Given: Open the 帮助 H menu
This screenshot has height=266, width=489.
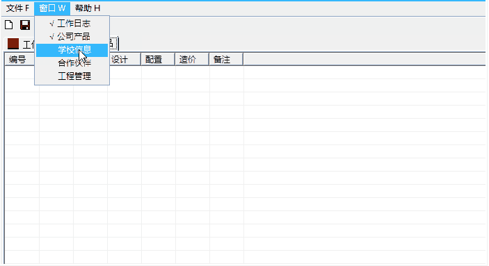Looking at the screenshot, I should click(88, 8).
